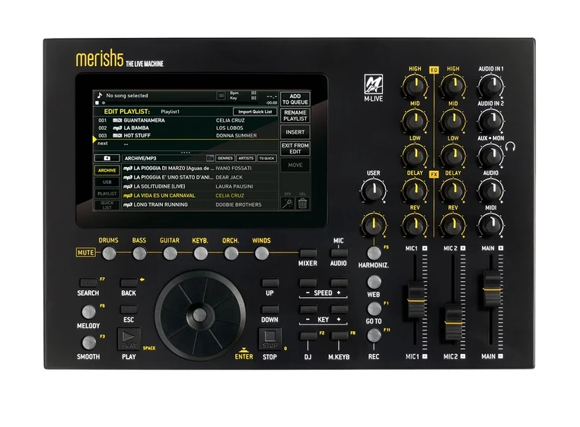
Task: Mute KEYB. track button
Action: (200, 254)
